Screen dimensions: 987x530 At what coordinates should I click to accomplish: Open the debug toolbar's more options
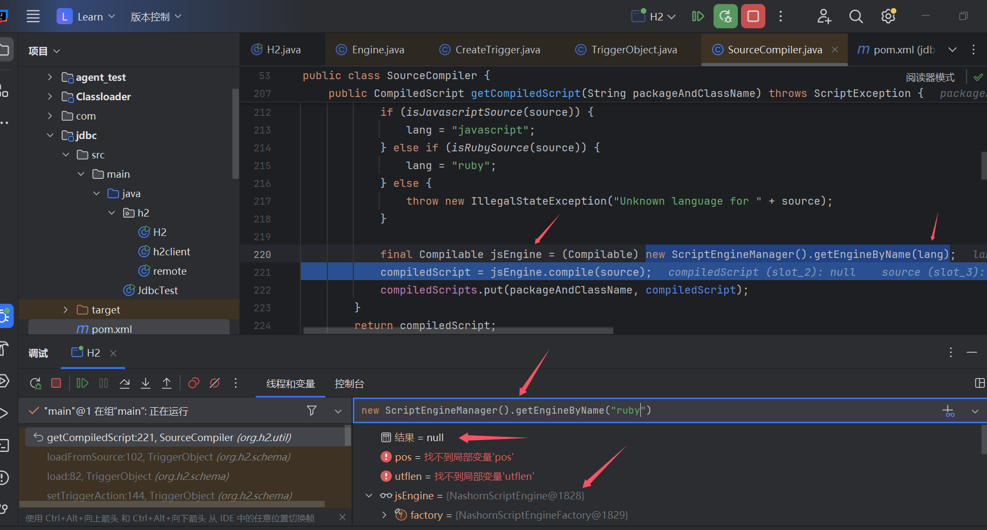(x=236, y=383)
